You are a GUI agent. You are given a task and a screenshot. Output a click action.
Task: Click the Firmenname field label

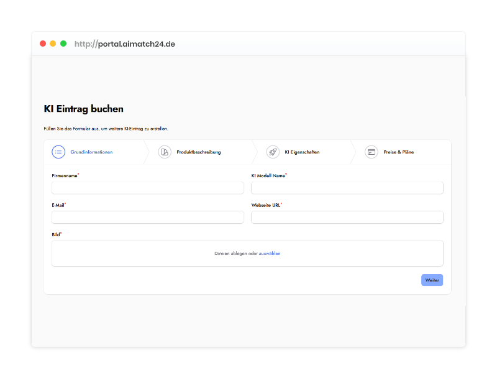(x=65, y=176)
